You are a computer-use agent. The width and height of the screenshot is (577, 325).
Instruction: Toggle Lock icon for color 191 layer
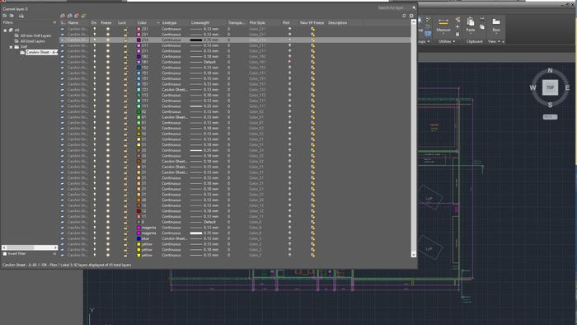pyautogui.click(x=125, y=62)
